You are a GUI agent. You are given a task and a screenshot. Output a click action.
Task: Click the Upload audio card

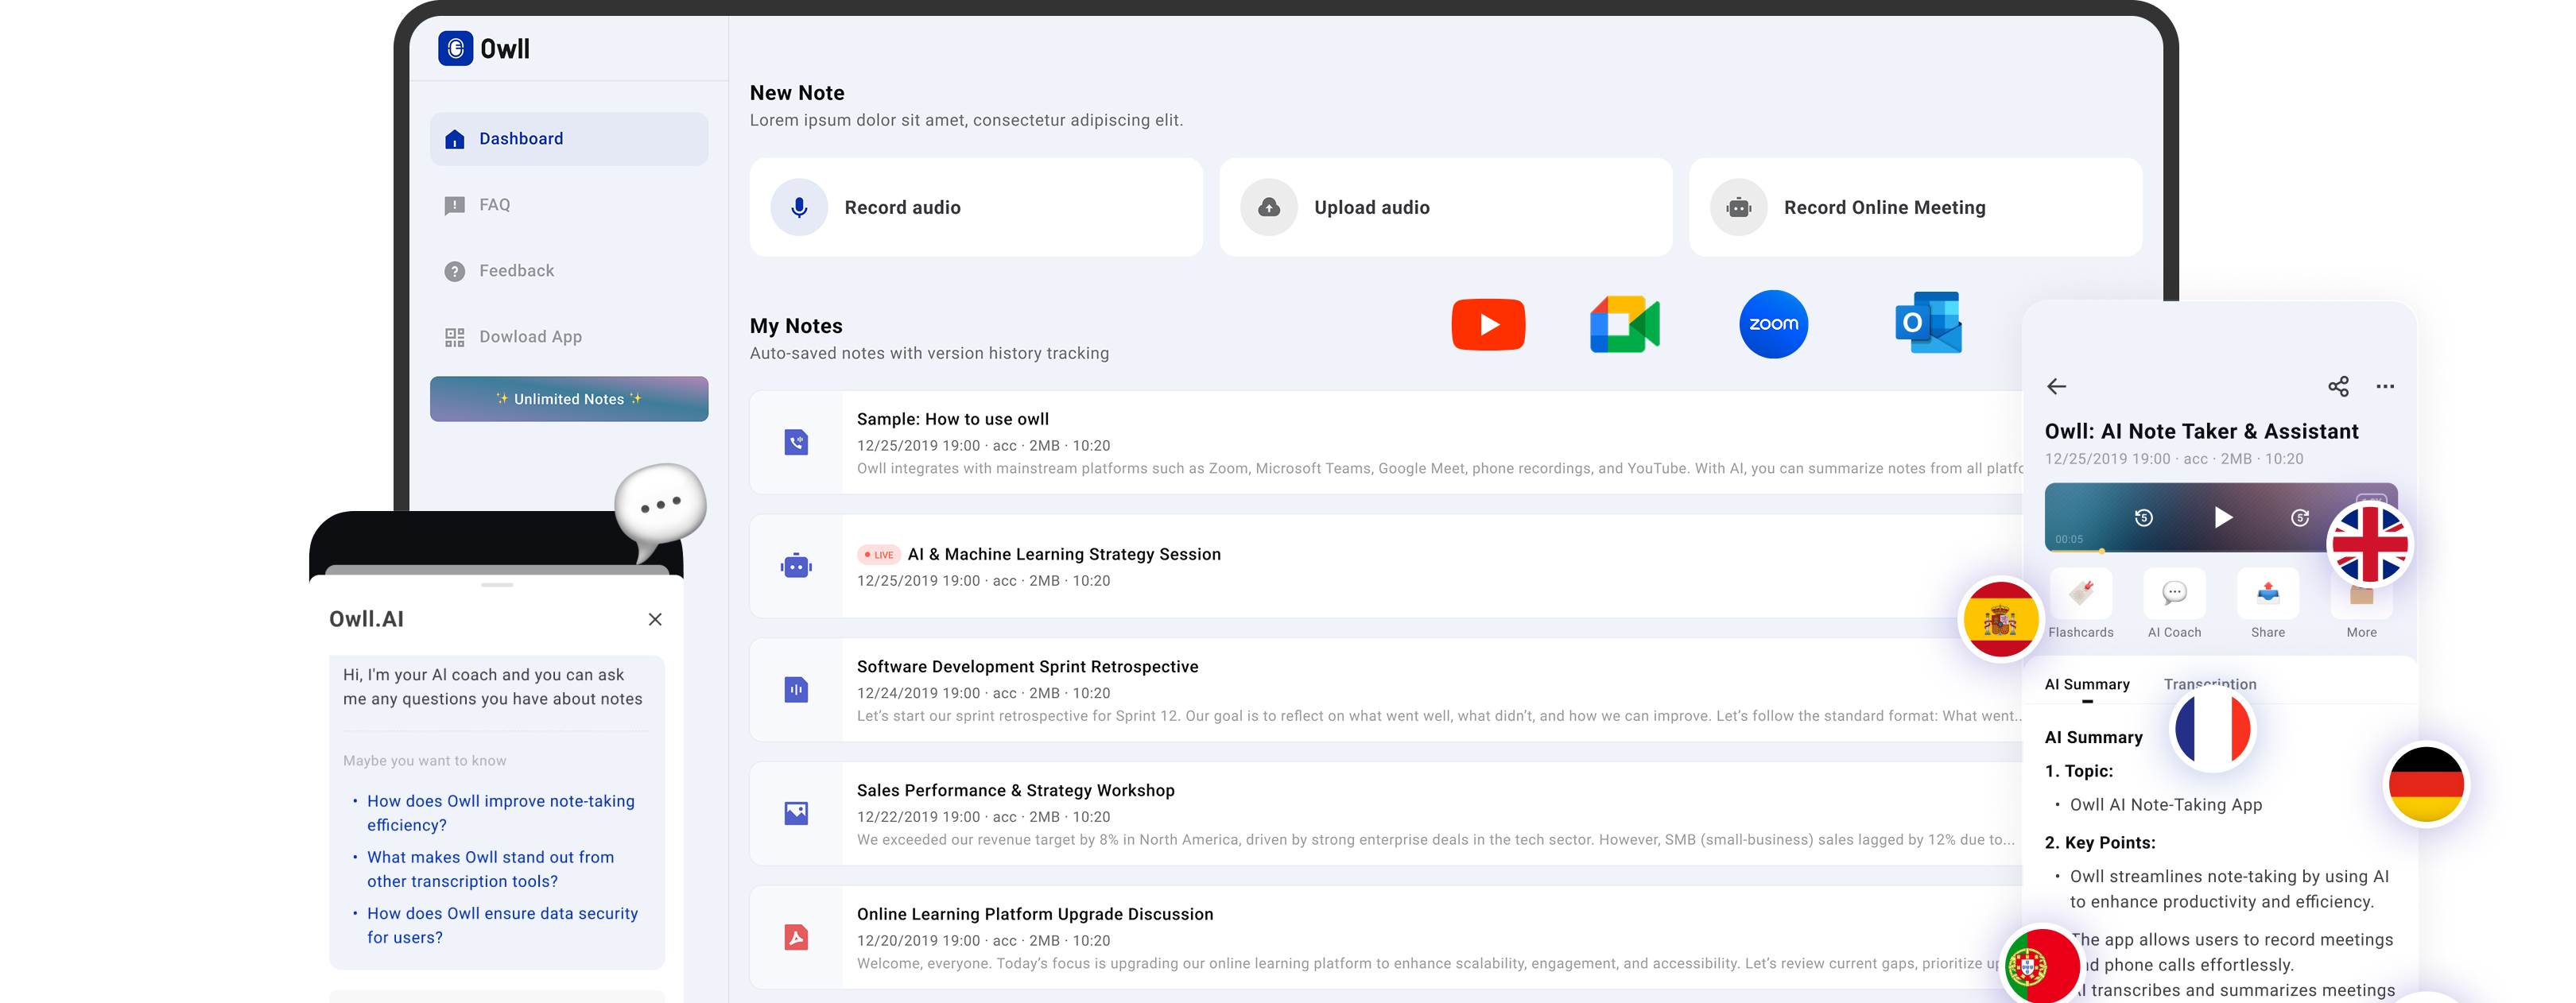pos(1446,207)
